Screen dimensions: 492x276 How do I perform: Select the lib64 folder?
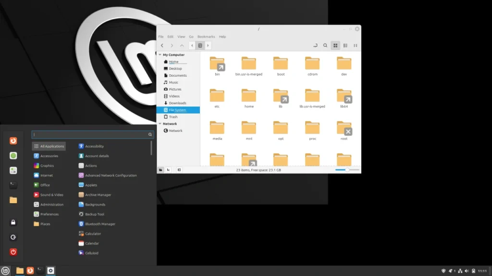point(344,98)
